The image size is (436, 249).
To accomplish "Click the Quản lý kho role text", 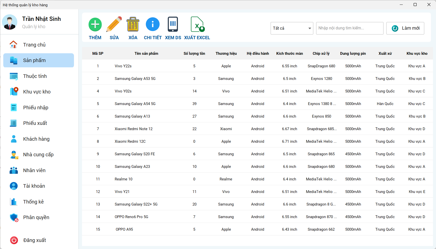I will coord(34,27).
